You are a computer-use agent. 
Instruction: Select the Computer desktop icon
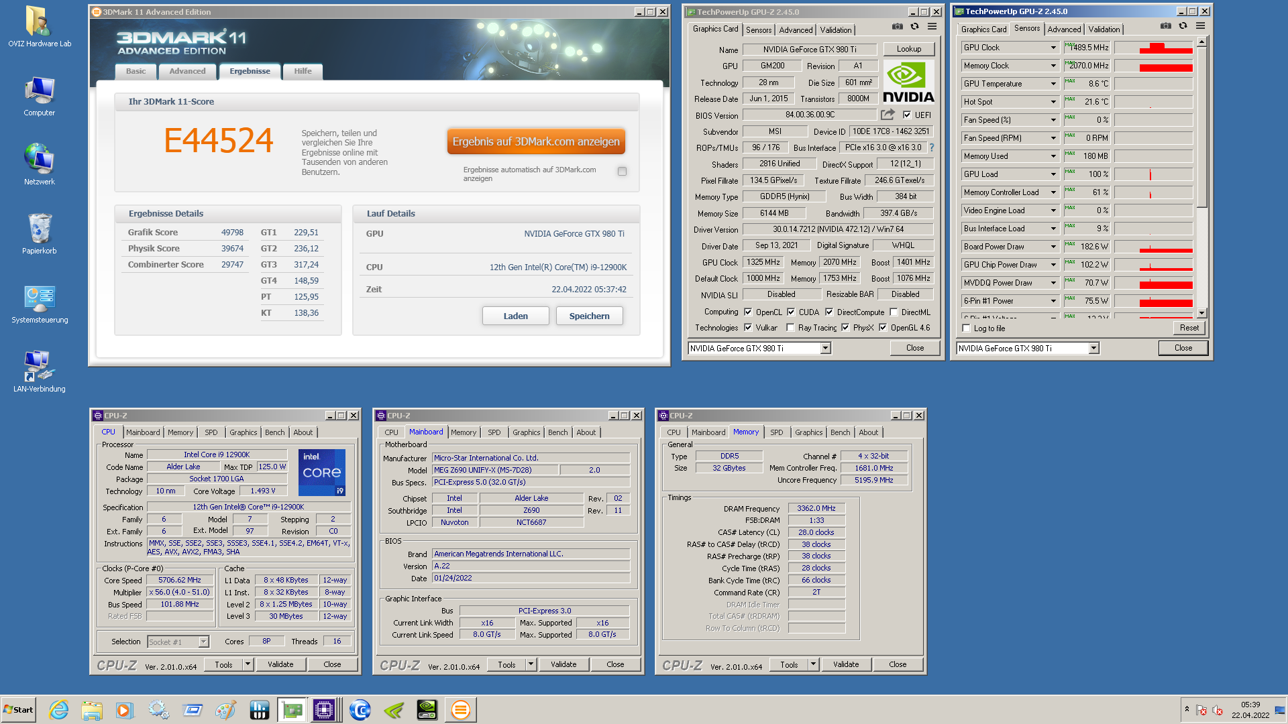point(39,96)
